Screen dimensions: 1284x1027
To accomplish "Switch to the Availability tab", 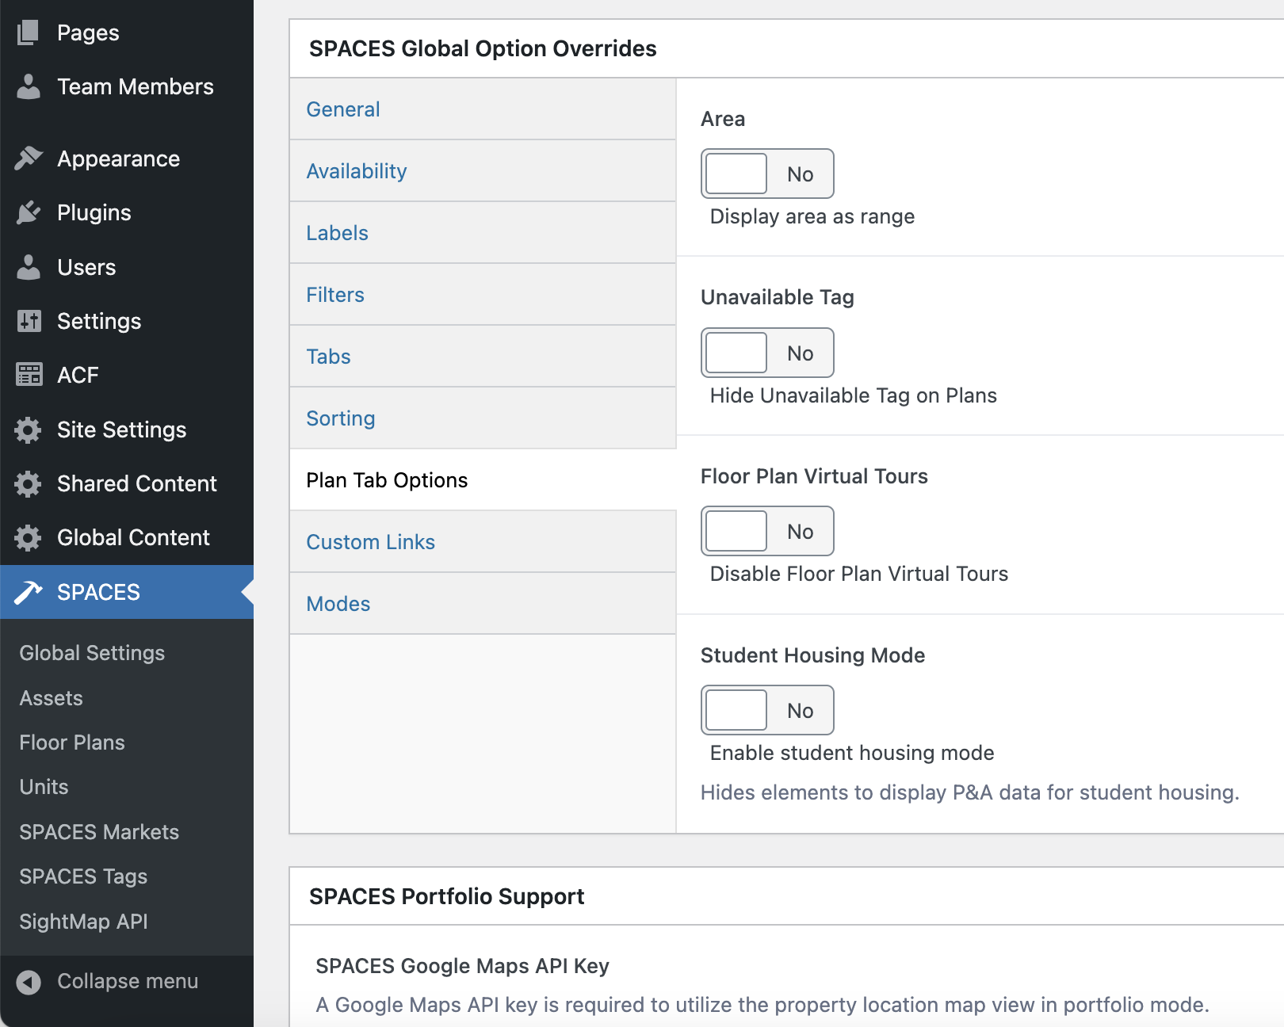I will tap(483, 171).
